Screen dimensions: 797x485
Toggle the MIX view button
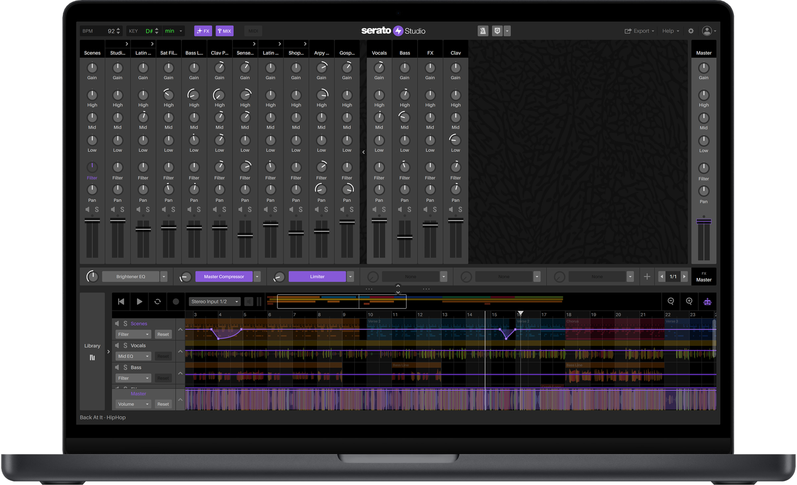(224, 30)
